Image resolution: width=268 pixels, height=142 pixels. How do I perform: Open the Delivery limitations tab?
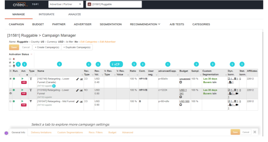(x=41, y=132)
